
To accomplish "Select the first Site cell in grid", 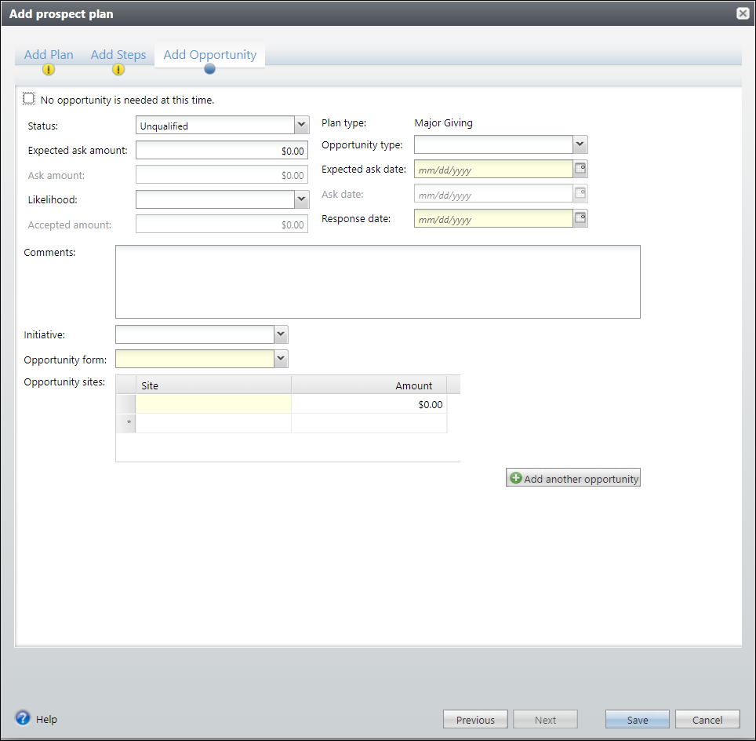I will 213,404.
